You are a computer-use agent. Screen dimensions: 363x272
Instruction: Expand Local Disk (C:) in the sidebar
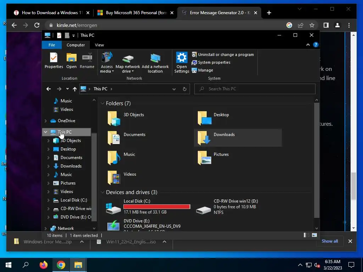click(x=48, y=200)
